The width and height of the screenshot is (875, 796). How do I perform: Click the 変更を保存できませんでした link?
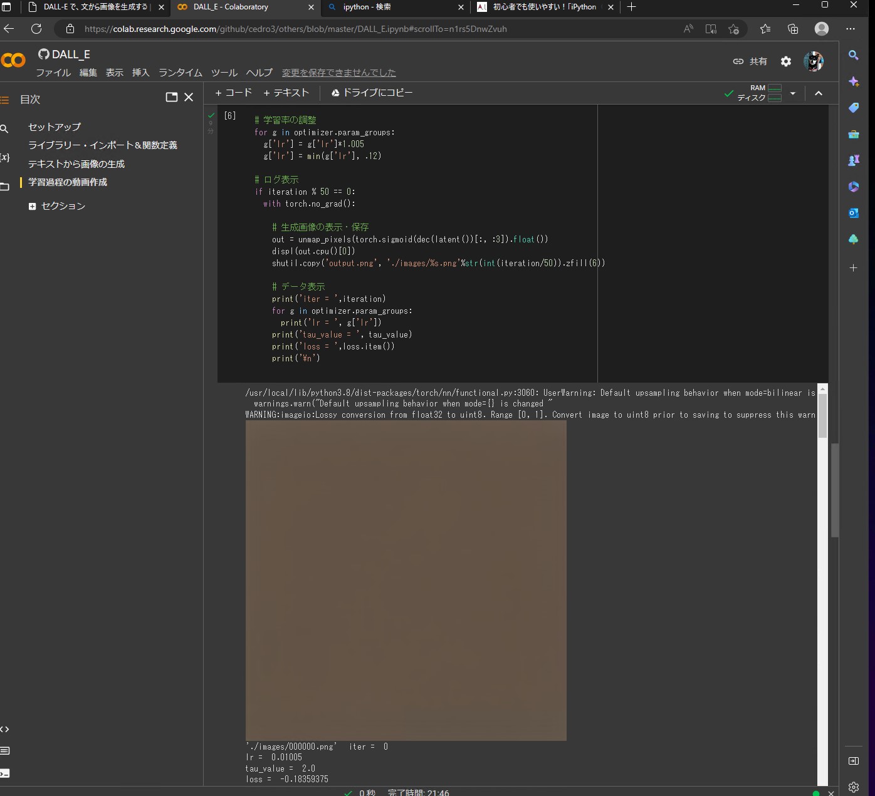click(x=339, y=73)
